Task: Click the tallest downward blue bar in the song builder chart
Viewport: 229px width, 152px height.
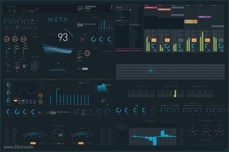Action: coord(155,141)
